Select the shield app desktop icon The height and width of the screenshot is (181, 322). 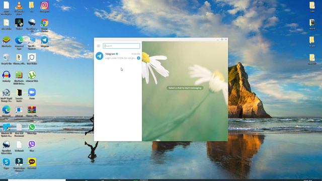point(32,59)
